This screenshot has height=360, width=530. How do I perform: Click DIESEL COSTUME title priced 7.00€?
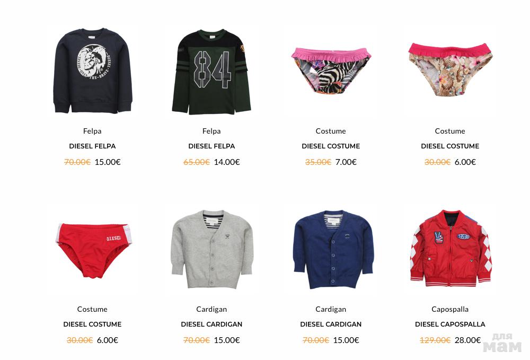pyautogui.click(x=331, y=146)
